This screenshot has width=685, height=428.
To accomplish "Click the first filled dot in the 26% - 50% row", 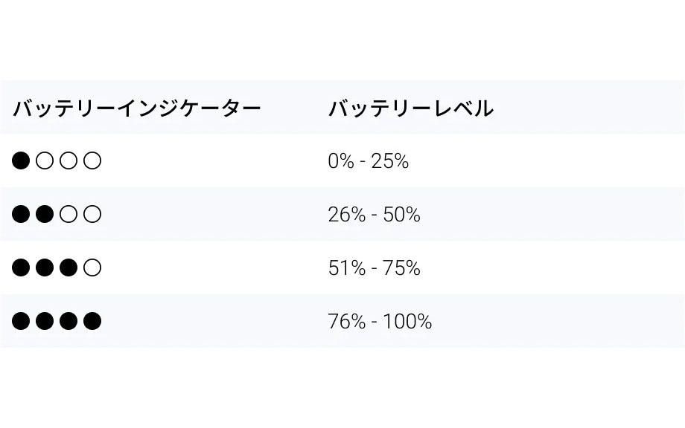I will [x=21, y=215].
